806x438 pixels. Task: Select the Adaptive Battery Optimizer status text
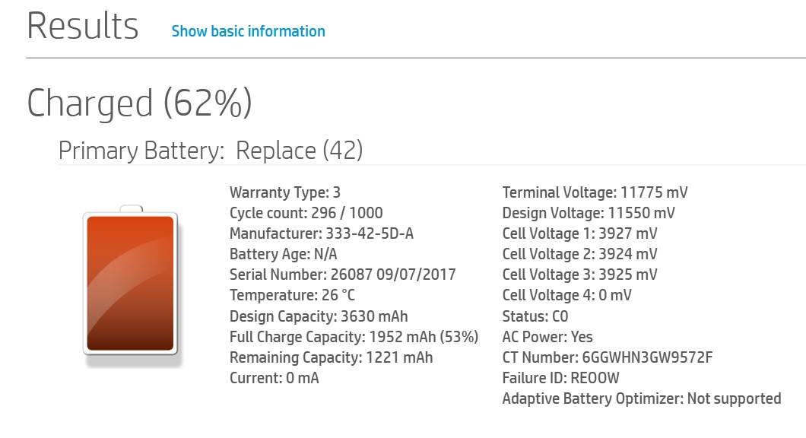click(x=643, y=398)
